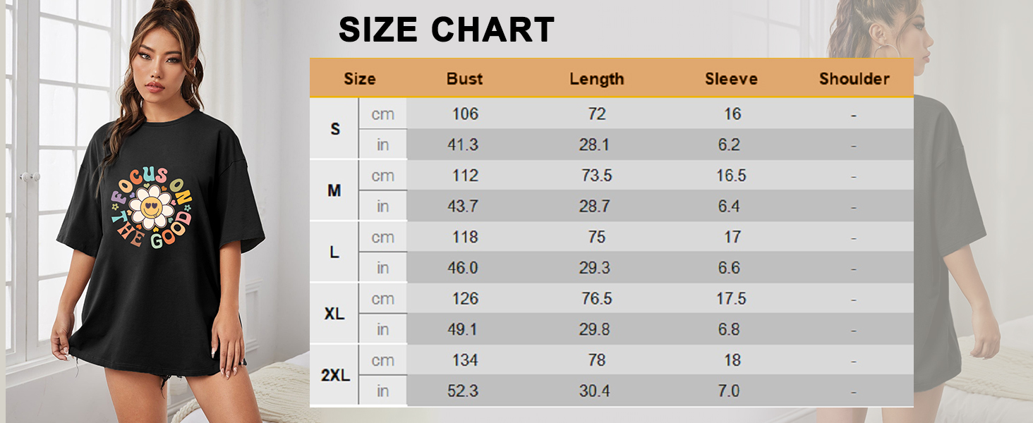Select the 30.4 length inches for 2XL
1033x423 pixels.
(595, 391)
